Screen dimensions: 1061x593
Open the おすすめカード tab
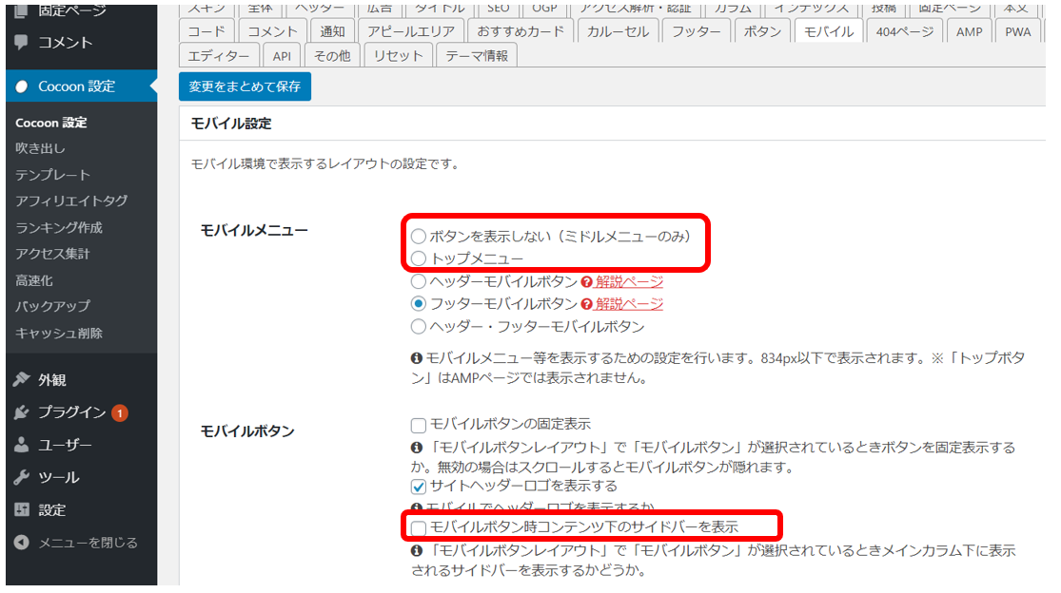pos(521,31)
